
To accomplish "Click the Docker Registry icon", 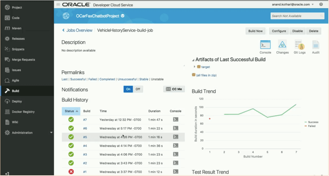I will pos(7,112).
